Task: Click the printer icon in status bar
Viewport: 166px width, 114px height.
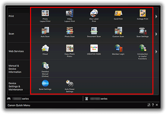Action: coord(9,99)
